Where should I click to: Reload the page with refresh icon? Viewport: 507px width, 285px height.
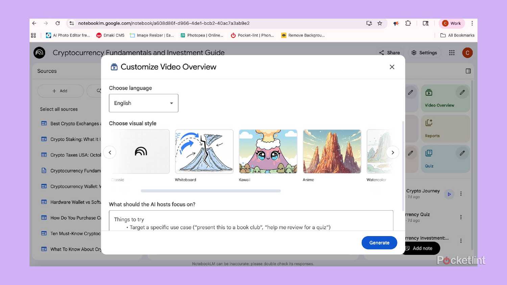click(x=58, y=23)
